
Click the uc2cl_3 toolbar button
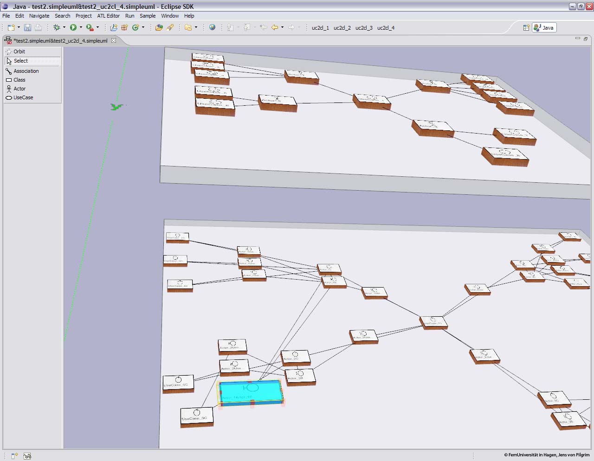(364, 28)
